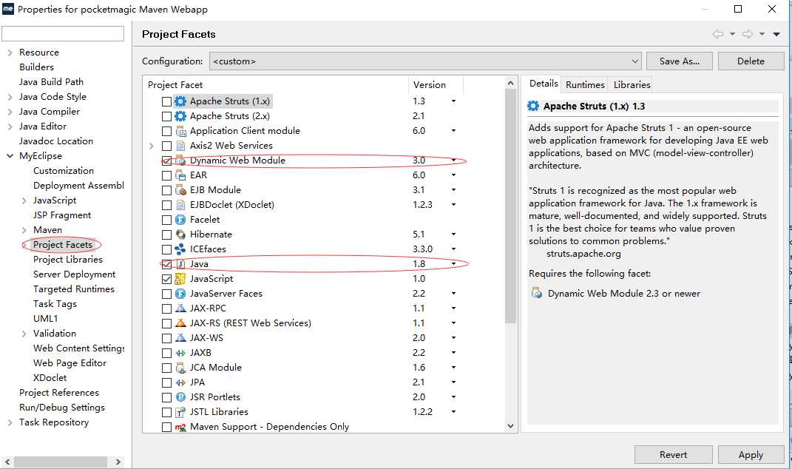The height and width of the screenshot is (469, 792).
Task: Click the Apply button
Action: coord(751,455)
